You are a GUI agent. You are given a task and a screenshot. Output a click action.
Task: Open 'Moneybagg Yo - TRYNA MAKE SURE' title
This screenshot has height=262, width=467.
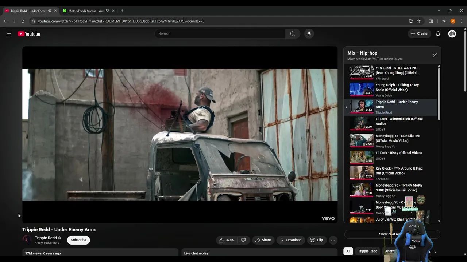[399, 188]
